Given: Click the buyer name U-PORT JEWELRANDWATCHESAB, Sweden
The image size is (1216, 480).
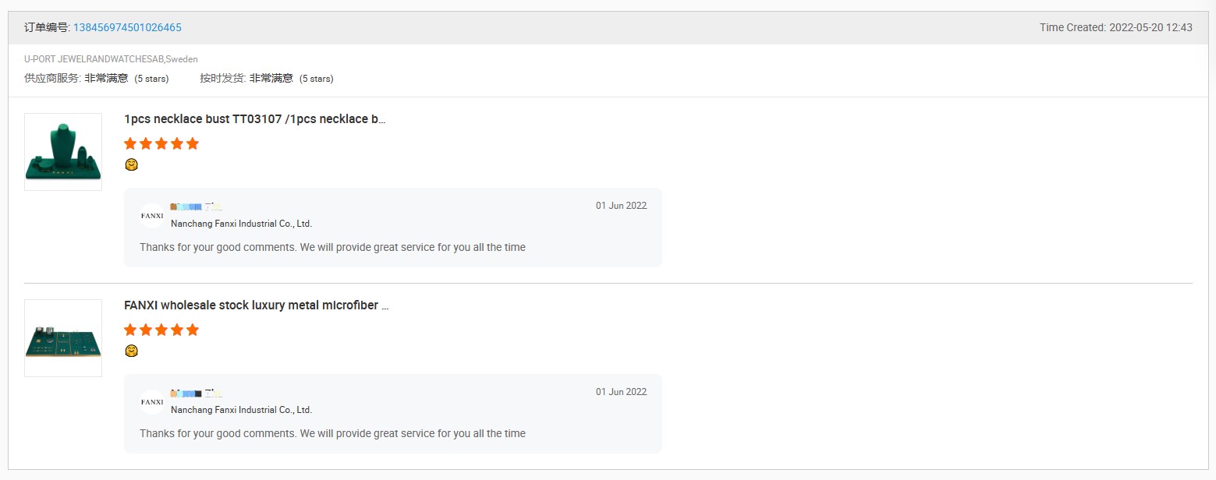Looking at the screenshot, I should [111, 59].
